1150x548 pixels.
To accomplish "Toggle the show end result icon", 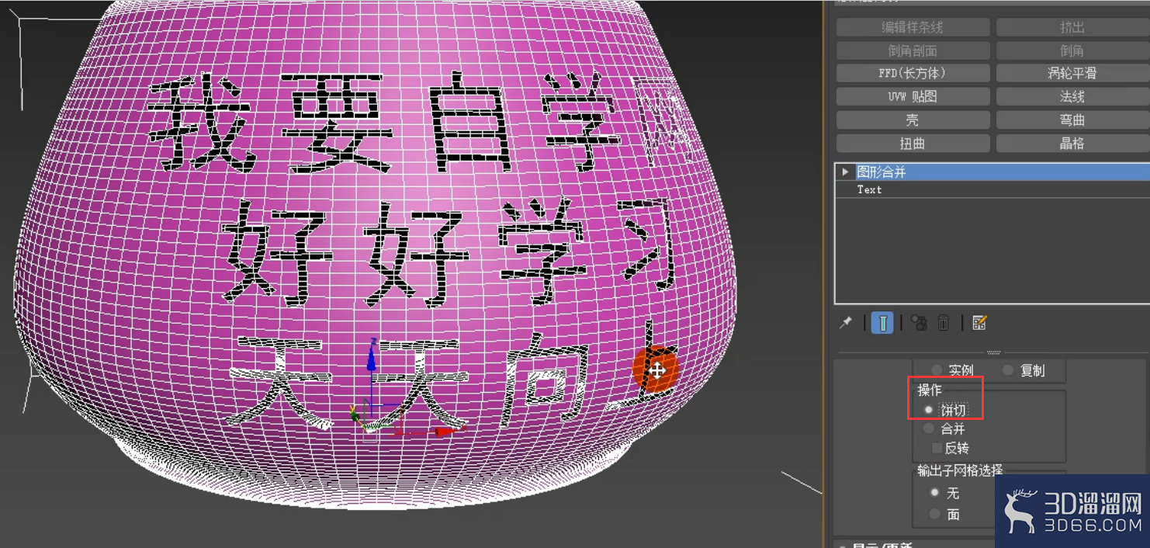I will pos(882,323).
